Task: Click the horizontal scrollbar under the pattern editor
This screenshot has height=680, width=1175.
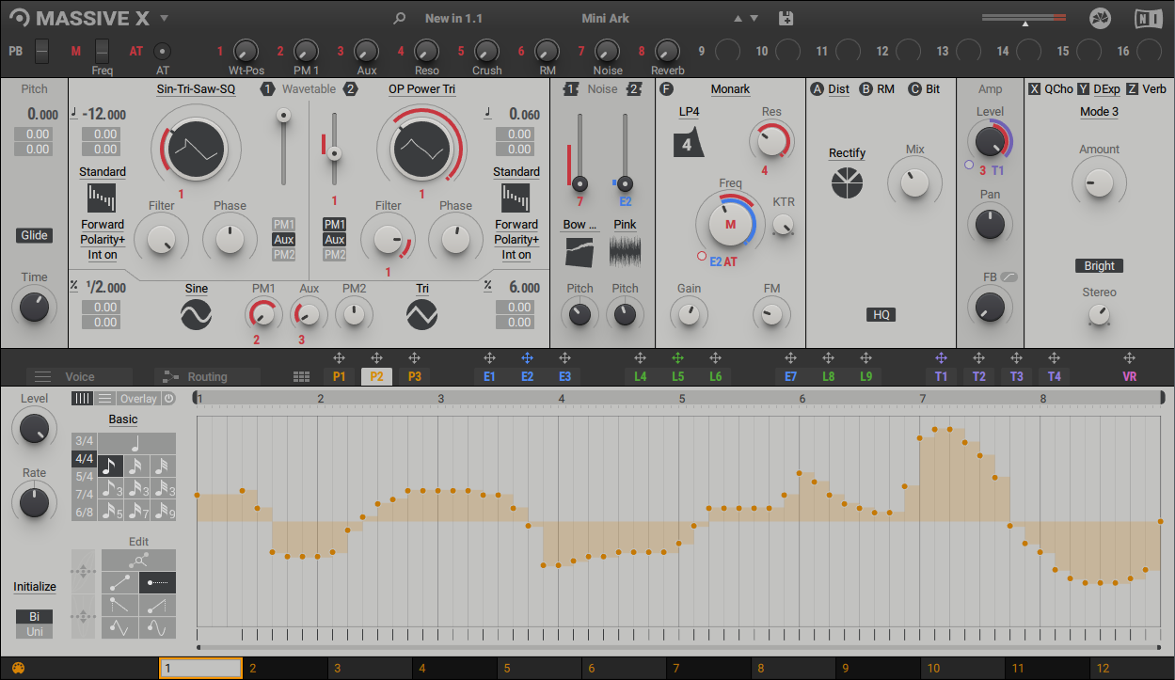Action: [x=679, y=647]
